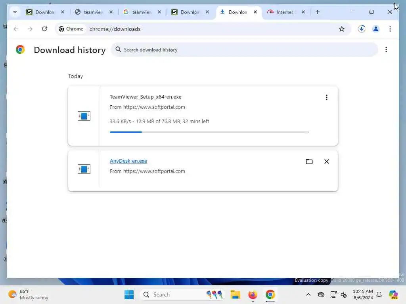Close the second Softportal Download tab
406x304 pixels.
click(x=207, y=12)
